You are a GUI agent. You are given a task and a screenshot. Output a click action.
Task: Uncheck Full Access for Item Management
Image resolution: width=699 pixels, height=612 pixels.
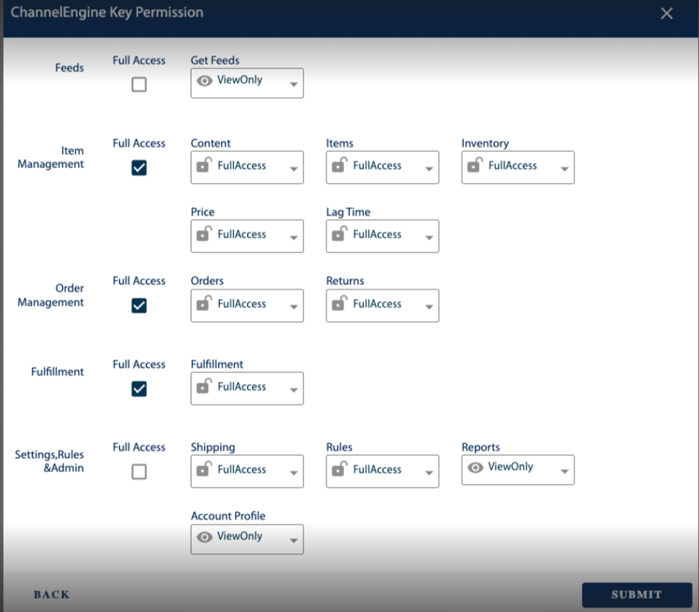(139, 167)
